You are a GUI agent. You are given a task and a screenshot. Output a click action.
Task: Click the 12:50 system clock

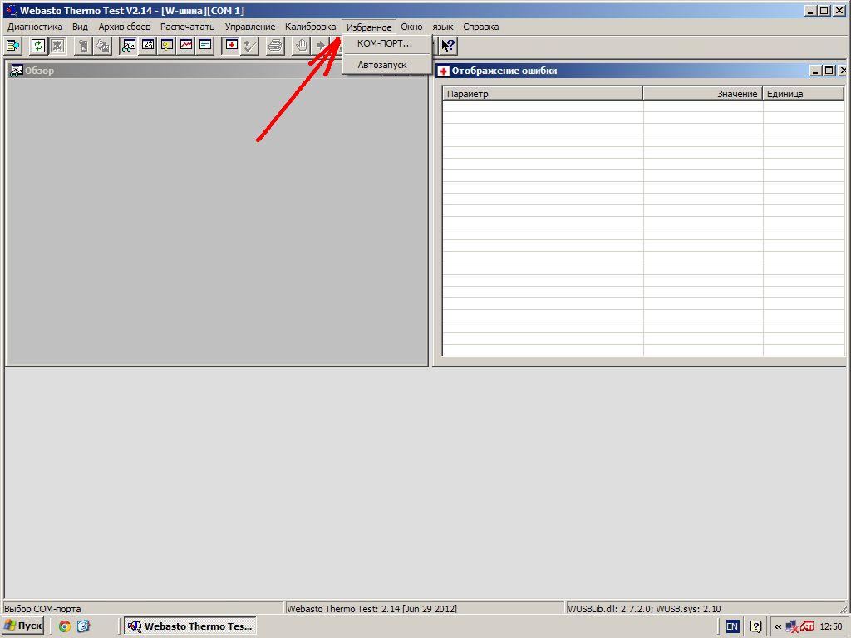[831, 626]
